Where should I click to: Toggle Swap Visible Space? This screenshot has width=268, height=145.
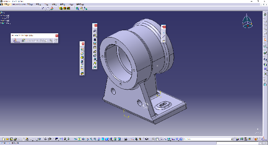[119, 139]
